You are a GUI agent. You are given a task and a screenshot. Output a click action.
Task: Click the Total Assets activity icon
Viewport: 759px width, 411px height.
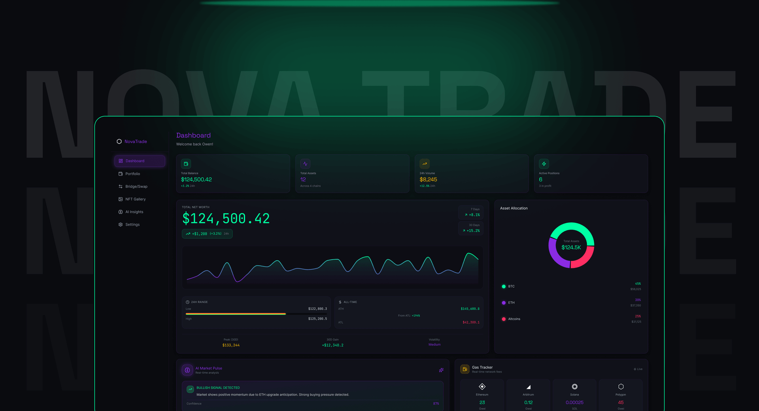[305, 164]
